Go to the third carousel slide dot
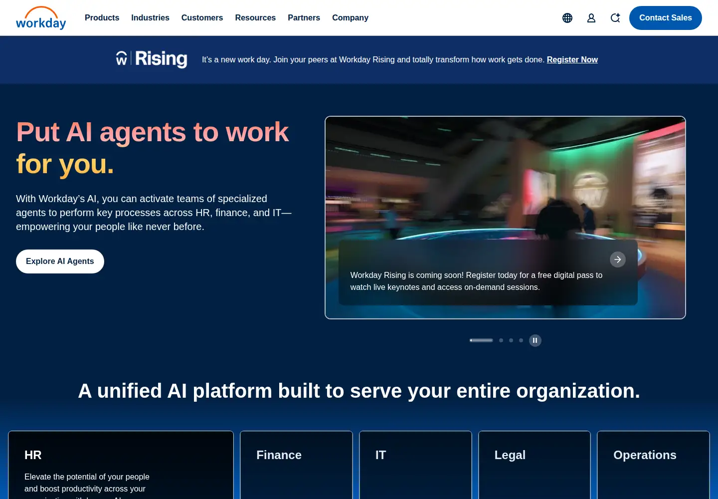This screenshot has height=499, width=718. (511, 340)
